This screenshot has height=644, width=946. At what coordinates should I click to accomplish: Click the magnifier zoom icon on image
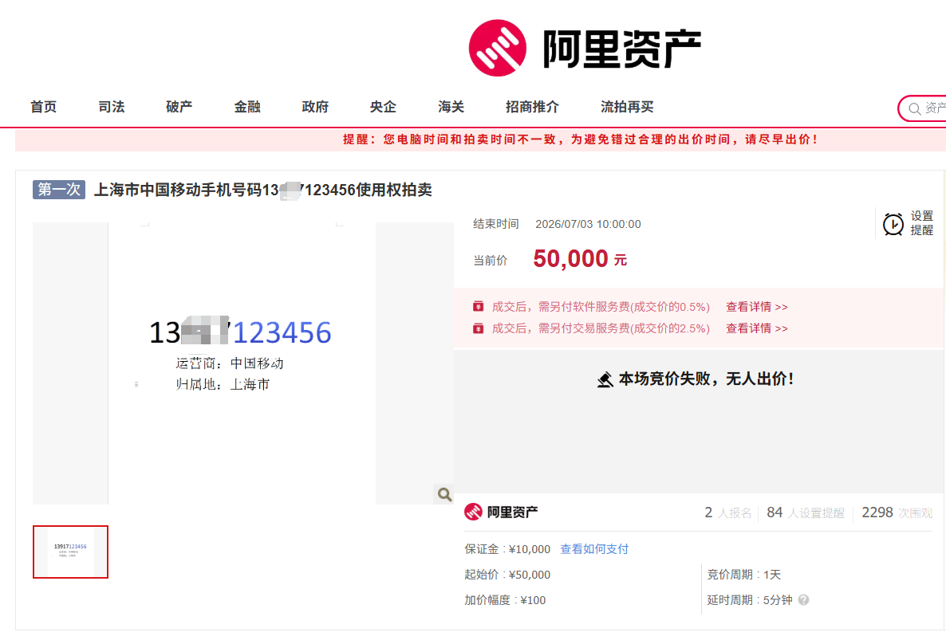444,494
